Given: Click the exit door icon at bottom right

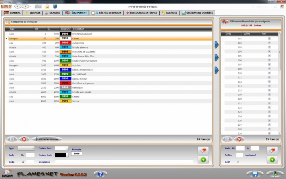Looking at the screenshot, I should 272,174.
